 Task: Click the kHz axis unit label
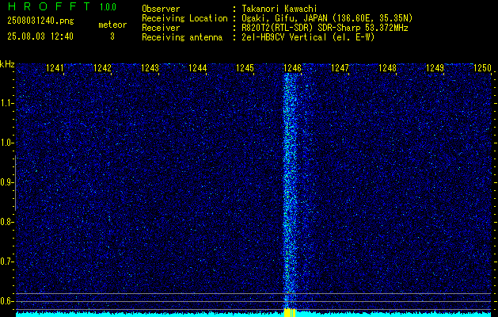pos(7,64)
